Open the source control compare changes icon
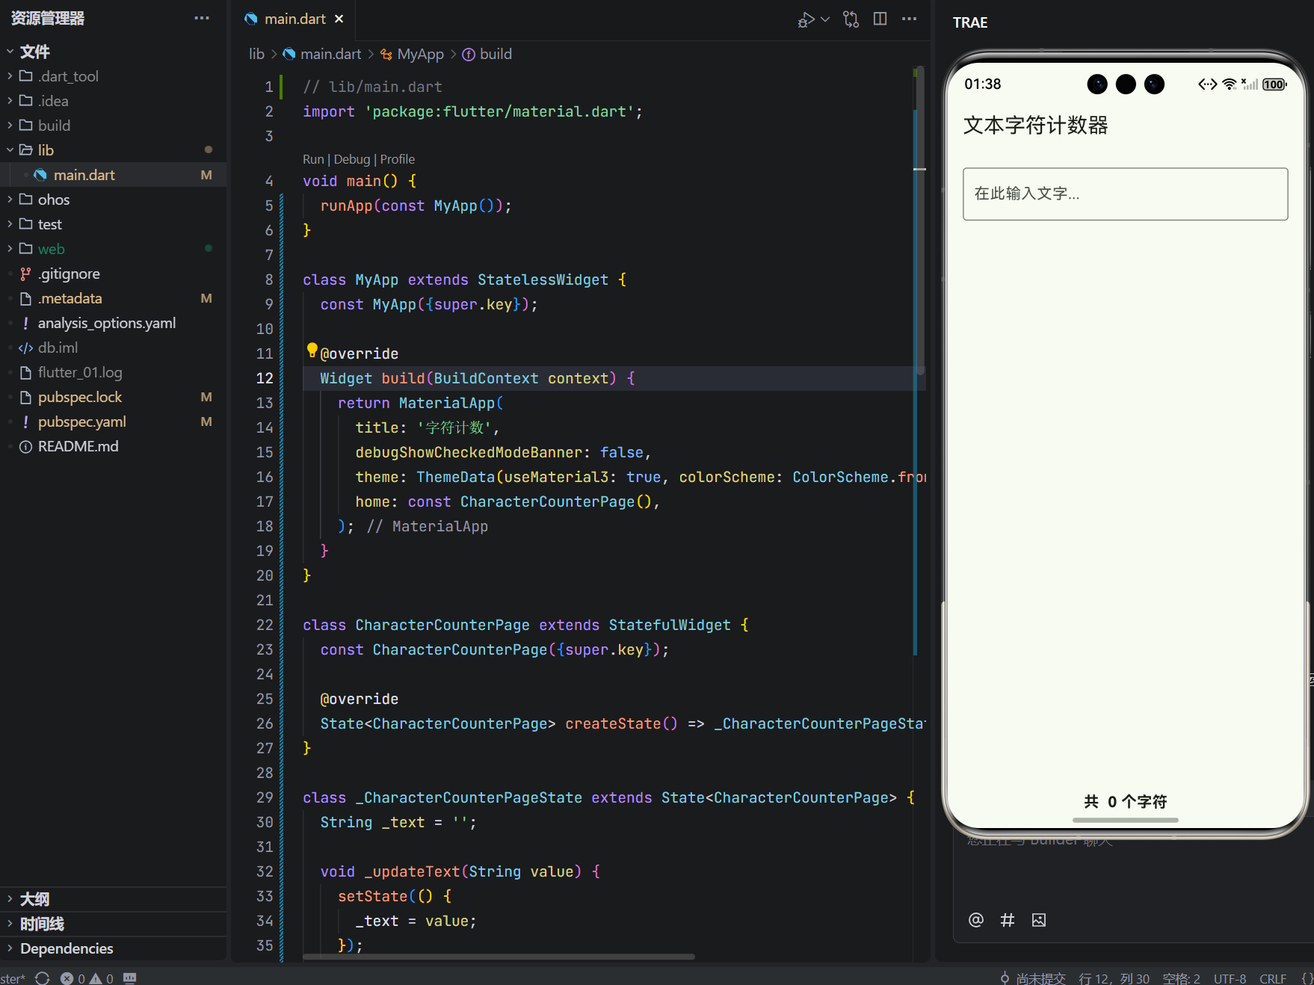Viewport: 1314px width, 985px height. click(x=851, y=19)
